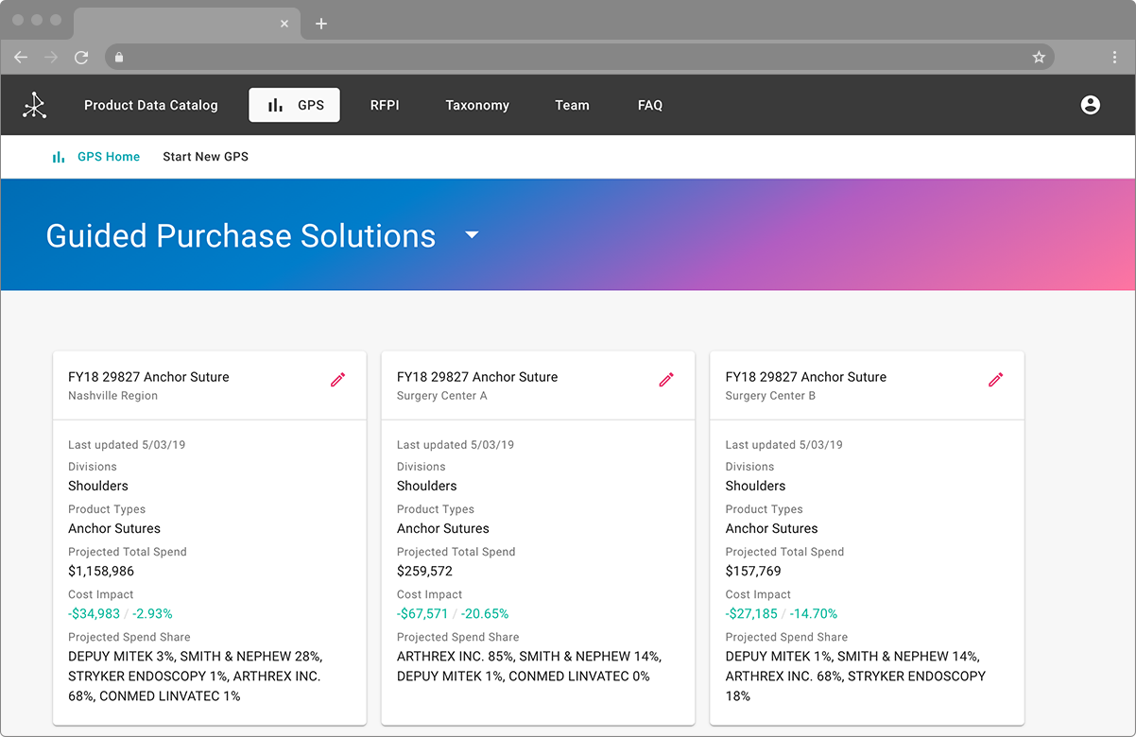The image size is (1136, 737).
Task: Open FY18 29827 Anchor Suture Surgery Center A title
Action: click(477, 376)
